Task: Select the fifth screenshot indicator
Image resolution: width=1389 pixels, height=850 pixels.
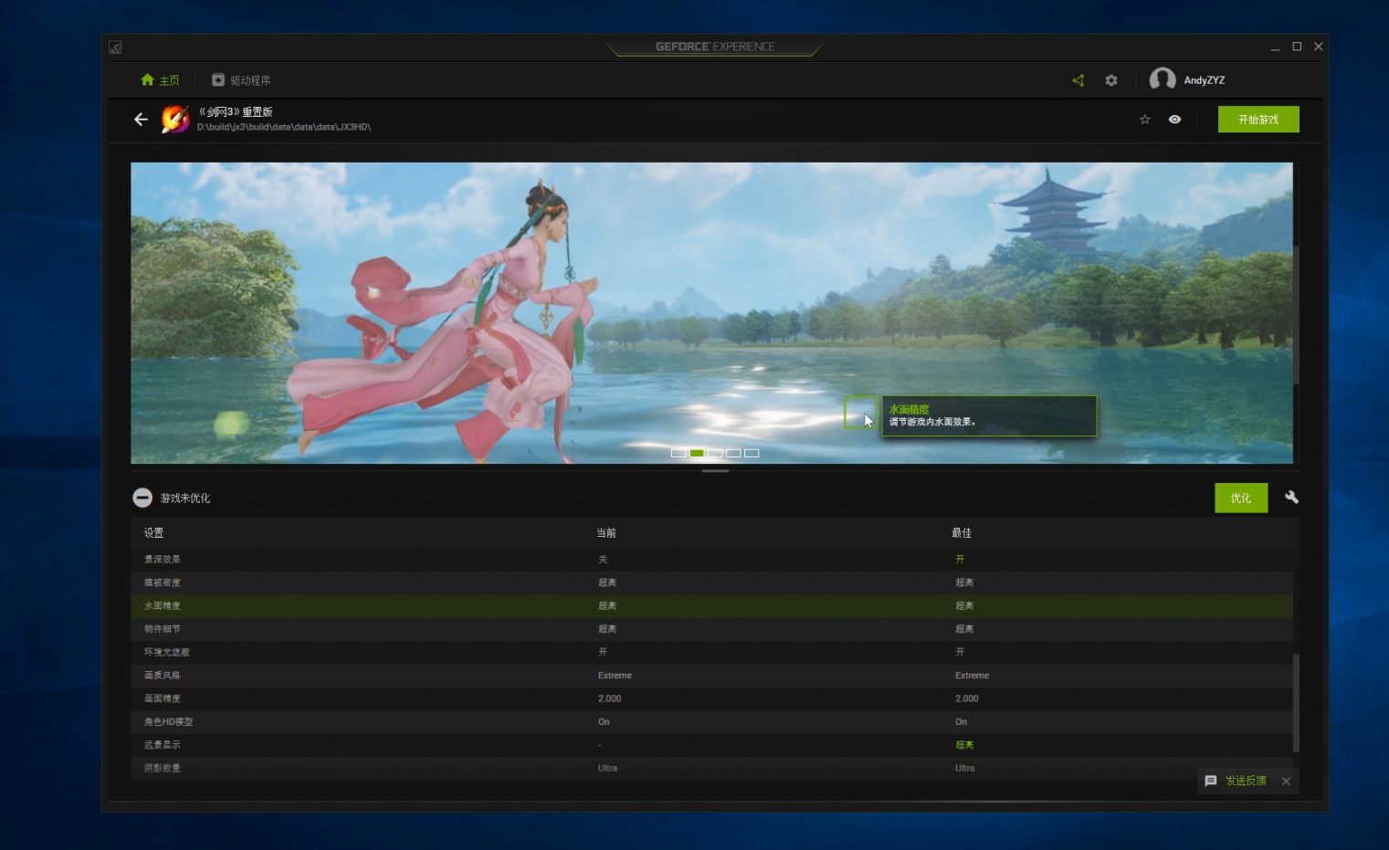Action: [x=752, y=453]
